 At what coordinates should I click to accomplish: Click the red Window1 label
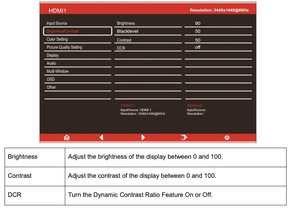click(127, 105)
